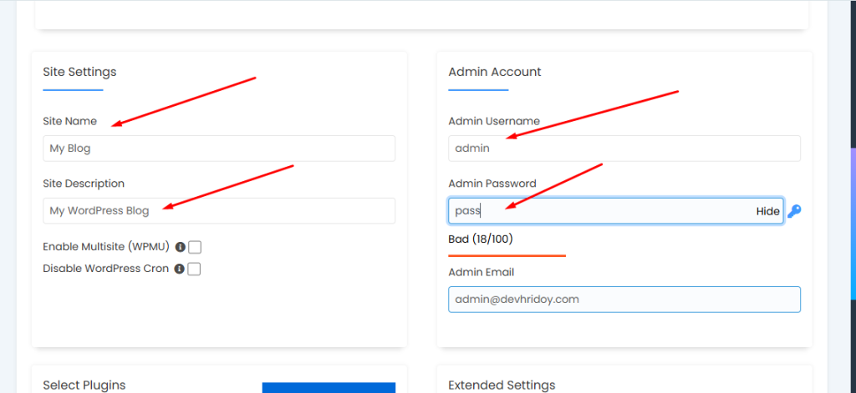Click into the Site Description field
This screenshot has width=856, height=393.
pyautogui.click(x=219, y=211)
